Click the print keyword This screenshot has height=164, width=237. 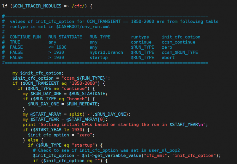click(29, 125)
